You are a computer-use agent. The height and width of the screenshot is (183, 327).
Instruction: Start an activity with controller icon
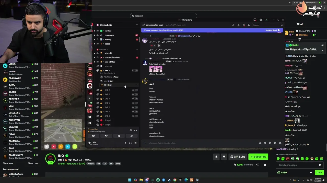119,136
